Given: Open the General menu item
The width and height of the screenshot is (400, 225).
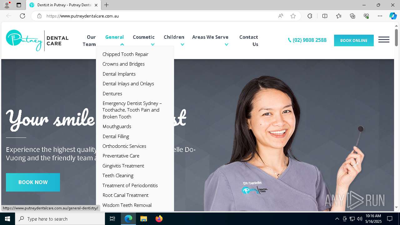Looking at the screenshot, I should 114,37.
